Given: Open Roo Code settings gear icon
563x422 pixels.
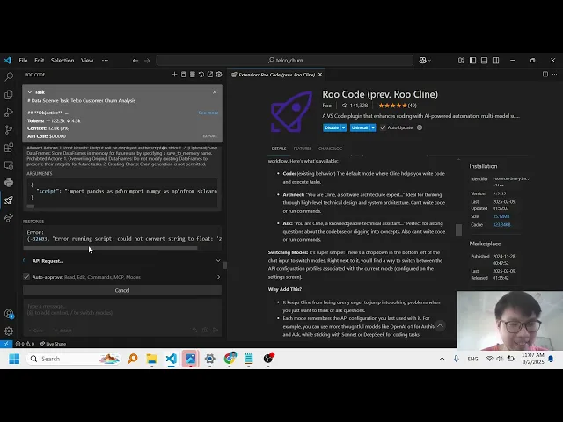Looking at the screenshot, I should tap(219, 75).
